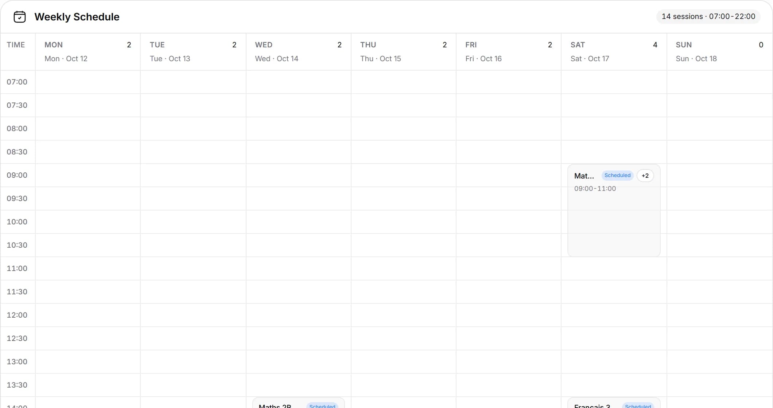
Task: Click the Sat · Oct 17 date label
Action: pos(590,59)
